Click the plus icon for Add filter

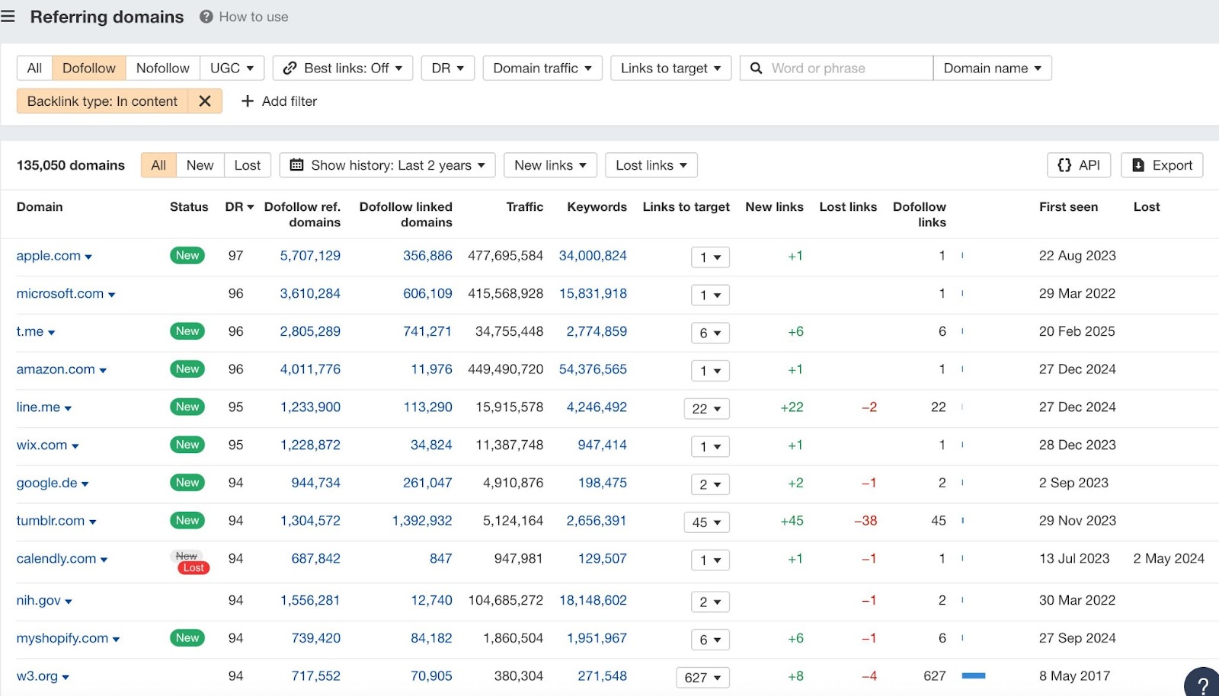pos(247,101)
